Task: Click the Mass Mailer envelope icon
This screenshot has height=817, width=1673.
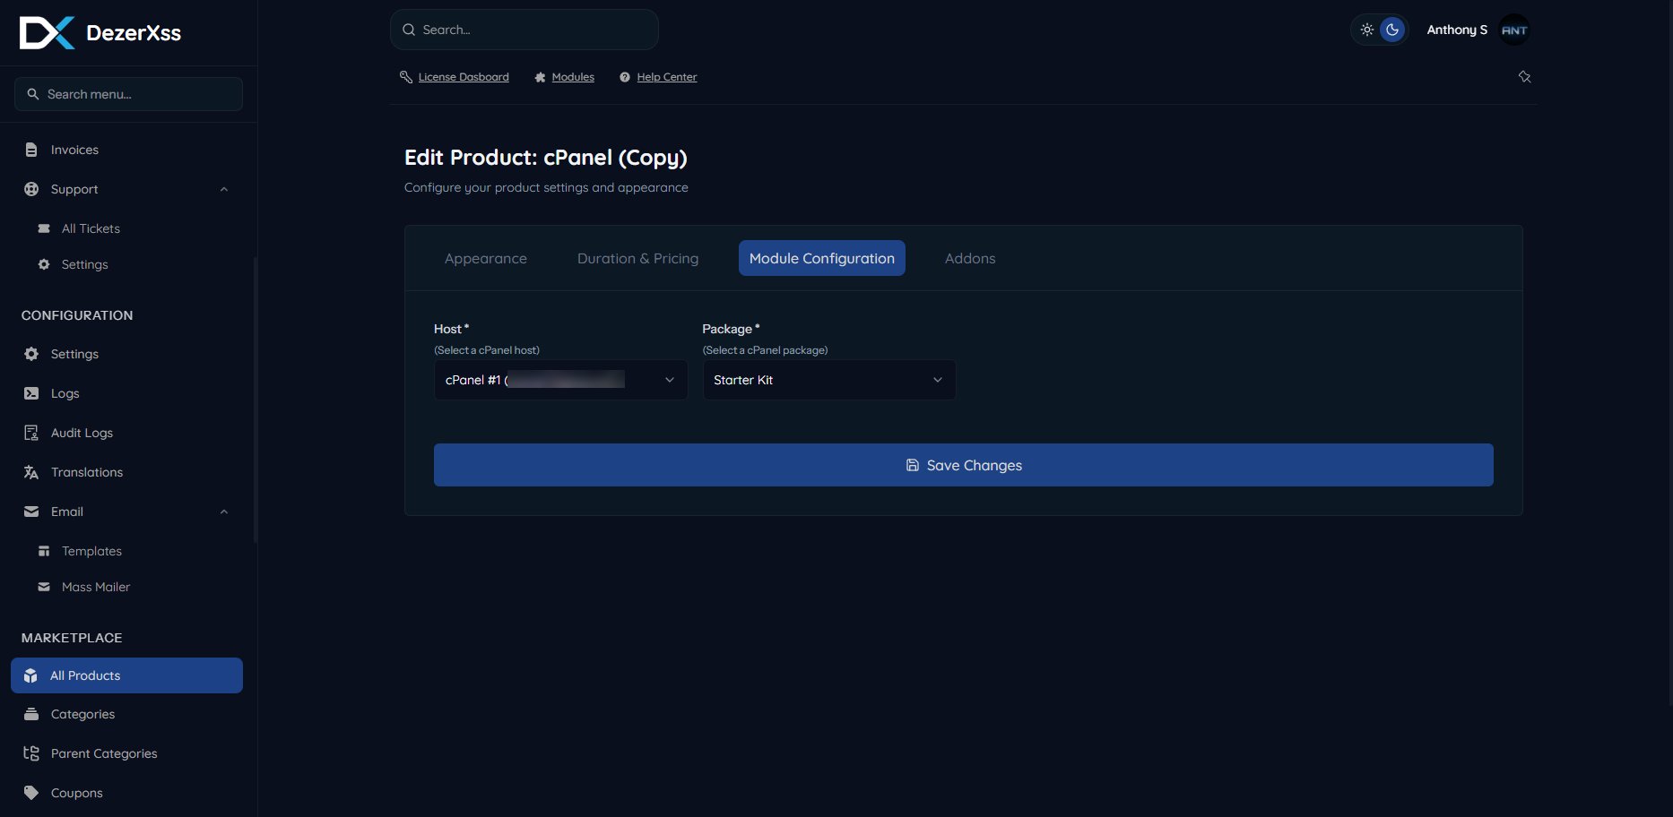Action: pos(44,587)
